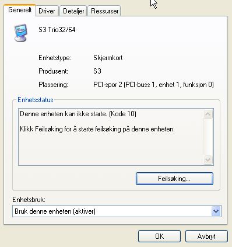Go to the Generelt tab

(20, 10)
